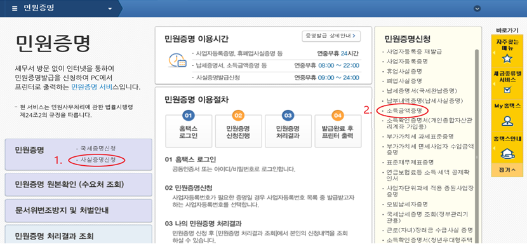Select 사업자등록증명 in the list
The height and width of the screenshot is (244, 527).
(407, 62)
